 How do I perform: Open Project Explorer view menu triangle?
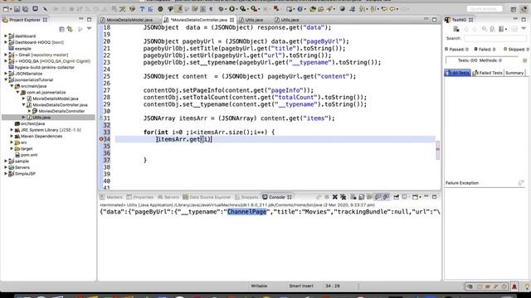coord(89,29)
